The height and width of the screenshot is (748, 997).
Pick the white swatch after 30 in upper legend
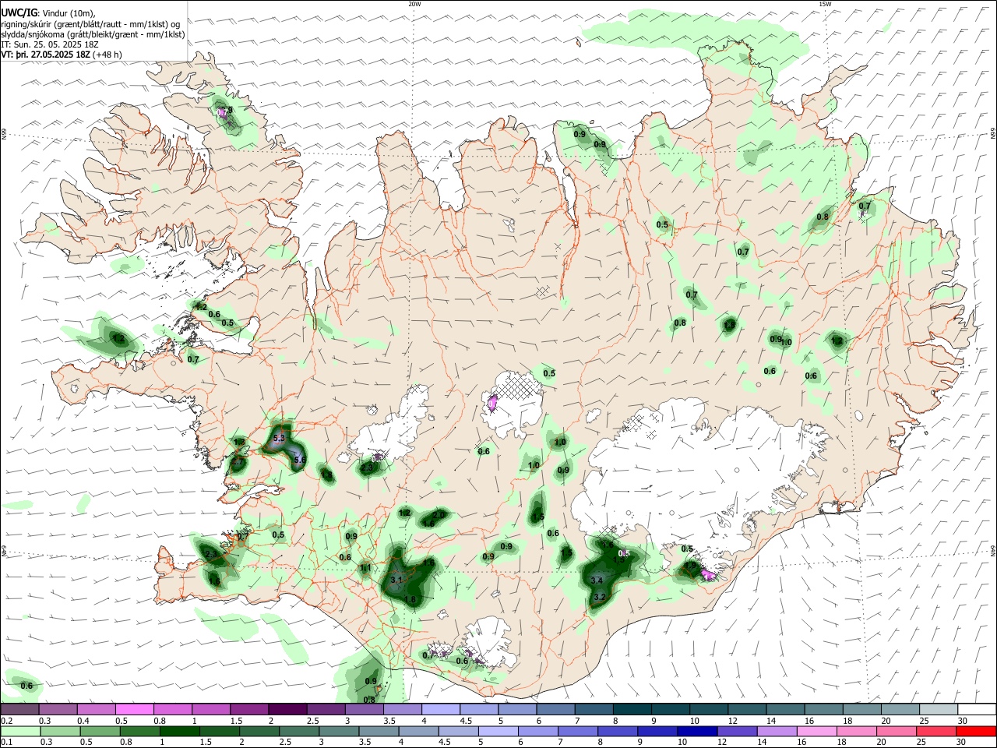(x=975, y=709)
